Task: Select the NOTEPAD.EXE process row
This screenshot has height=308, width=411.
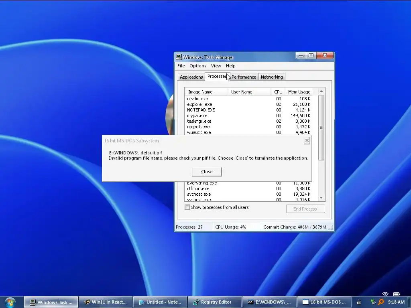Action: click(x=249, y=110)
